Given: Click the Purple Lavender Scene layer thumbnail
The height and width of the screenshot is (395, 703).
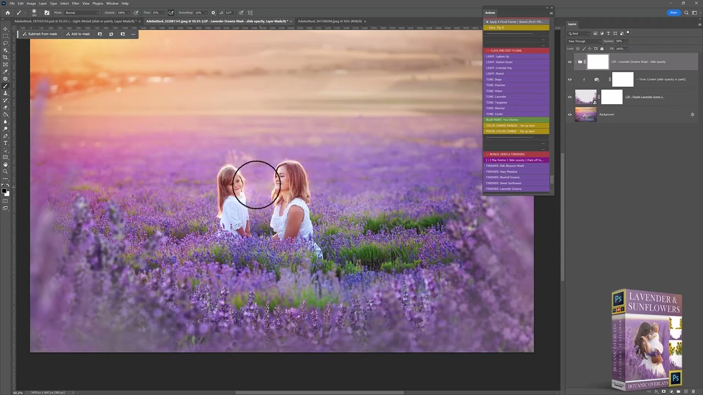Looking at the screenshot, I should (x=585, y=97).
